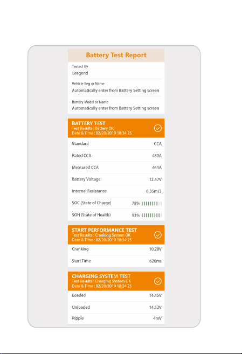This screenshot has width=242, height=354.
Task: Click the Battery Test checkmark icon
Action: click(157, 128)
